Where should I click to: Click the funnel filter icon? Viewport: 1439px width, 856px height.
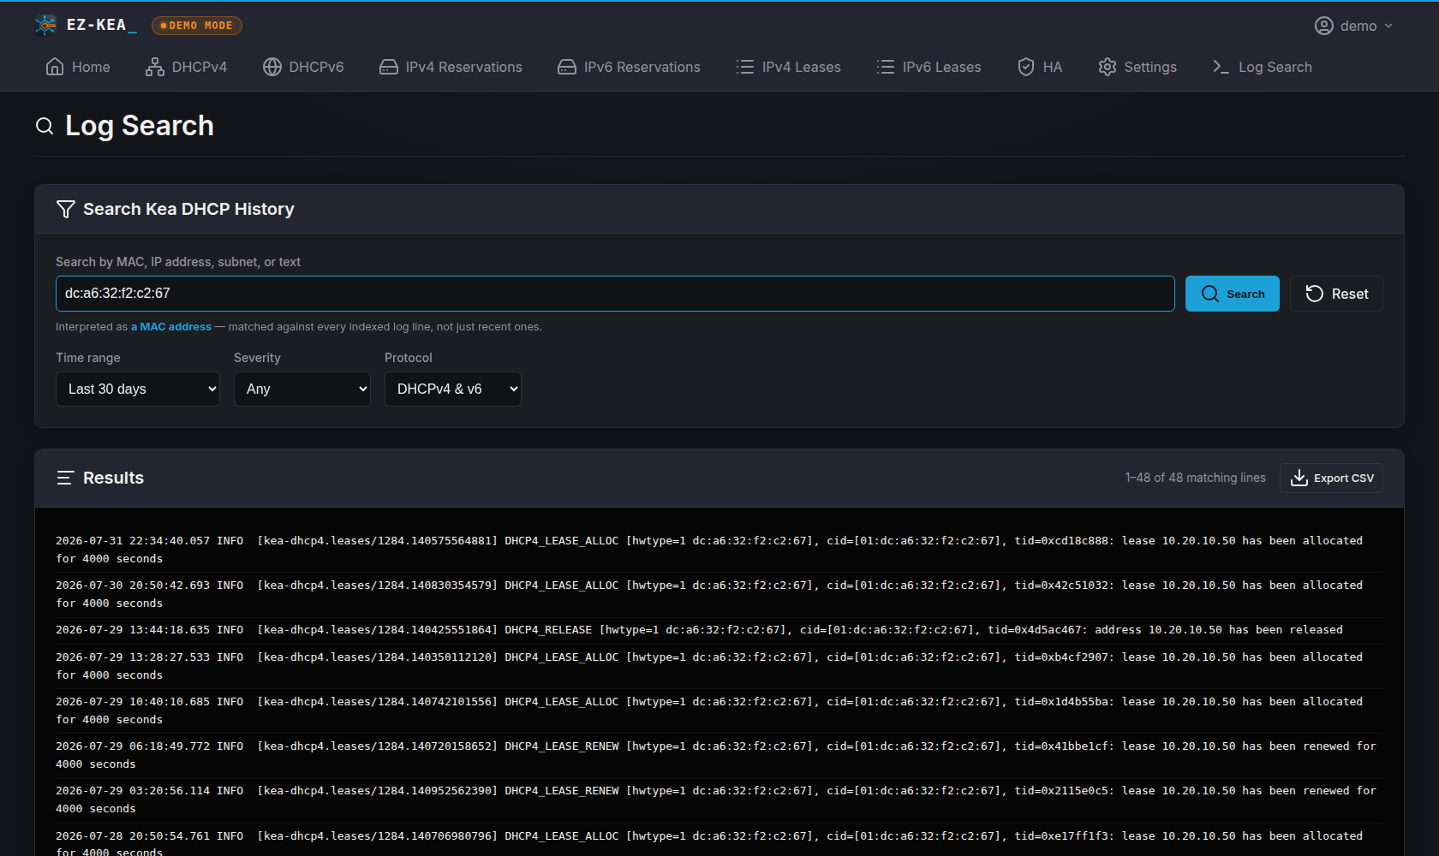[66, 209]
